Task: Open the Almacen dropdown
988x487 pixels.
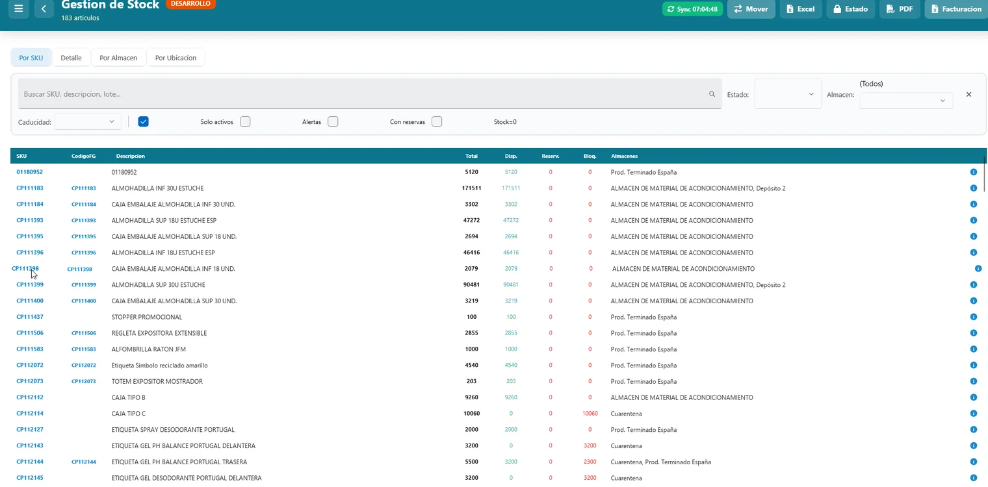Action: 906,101
